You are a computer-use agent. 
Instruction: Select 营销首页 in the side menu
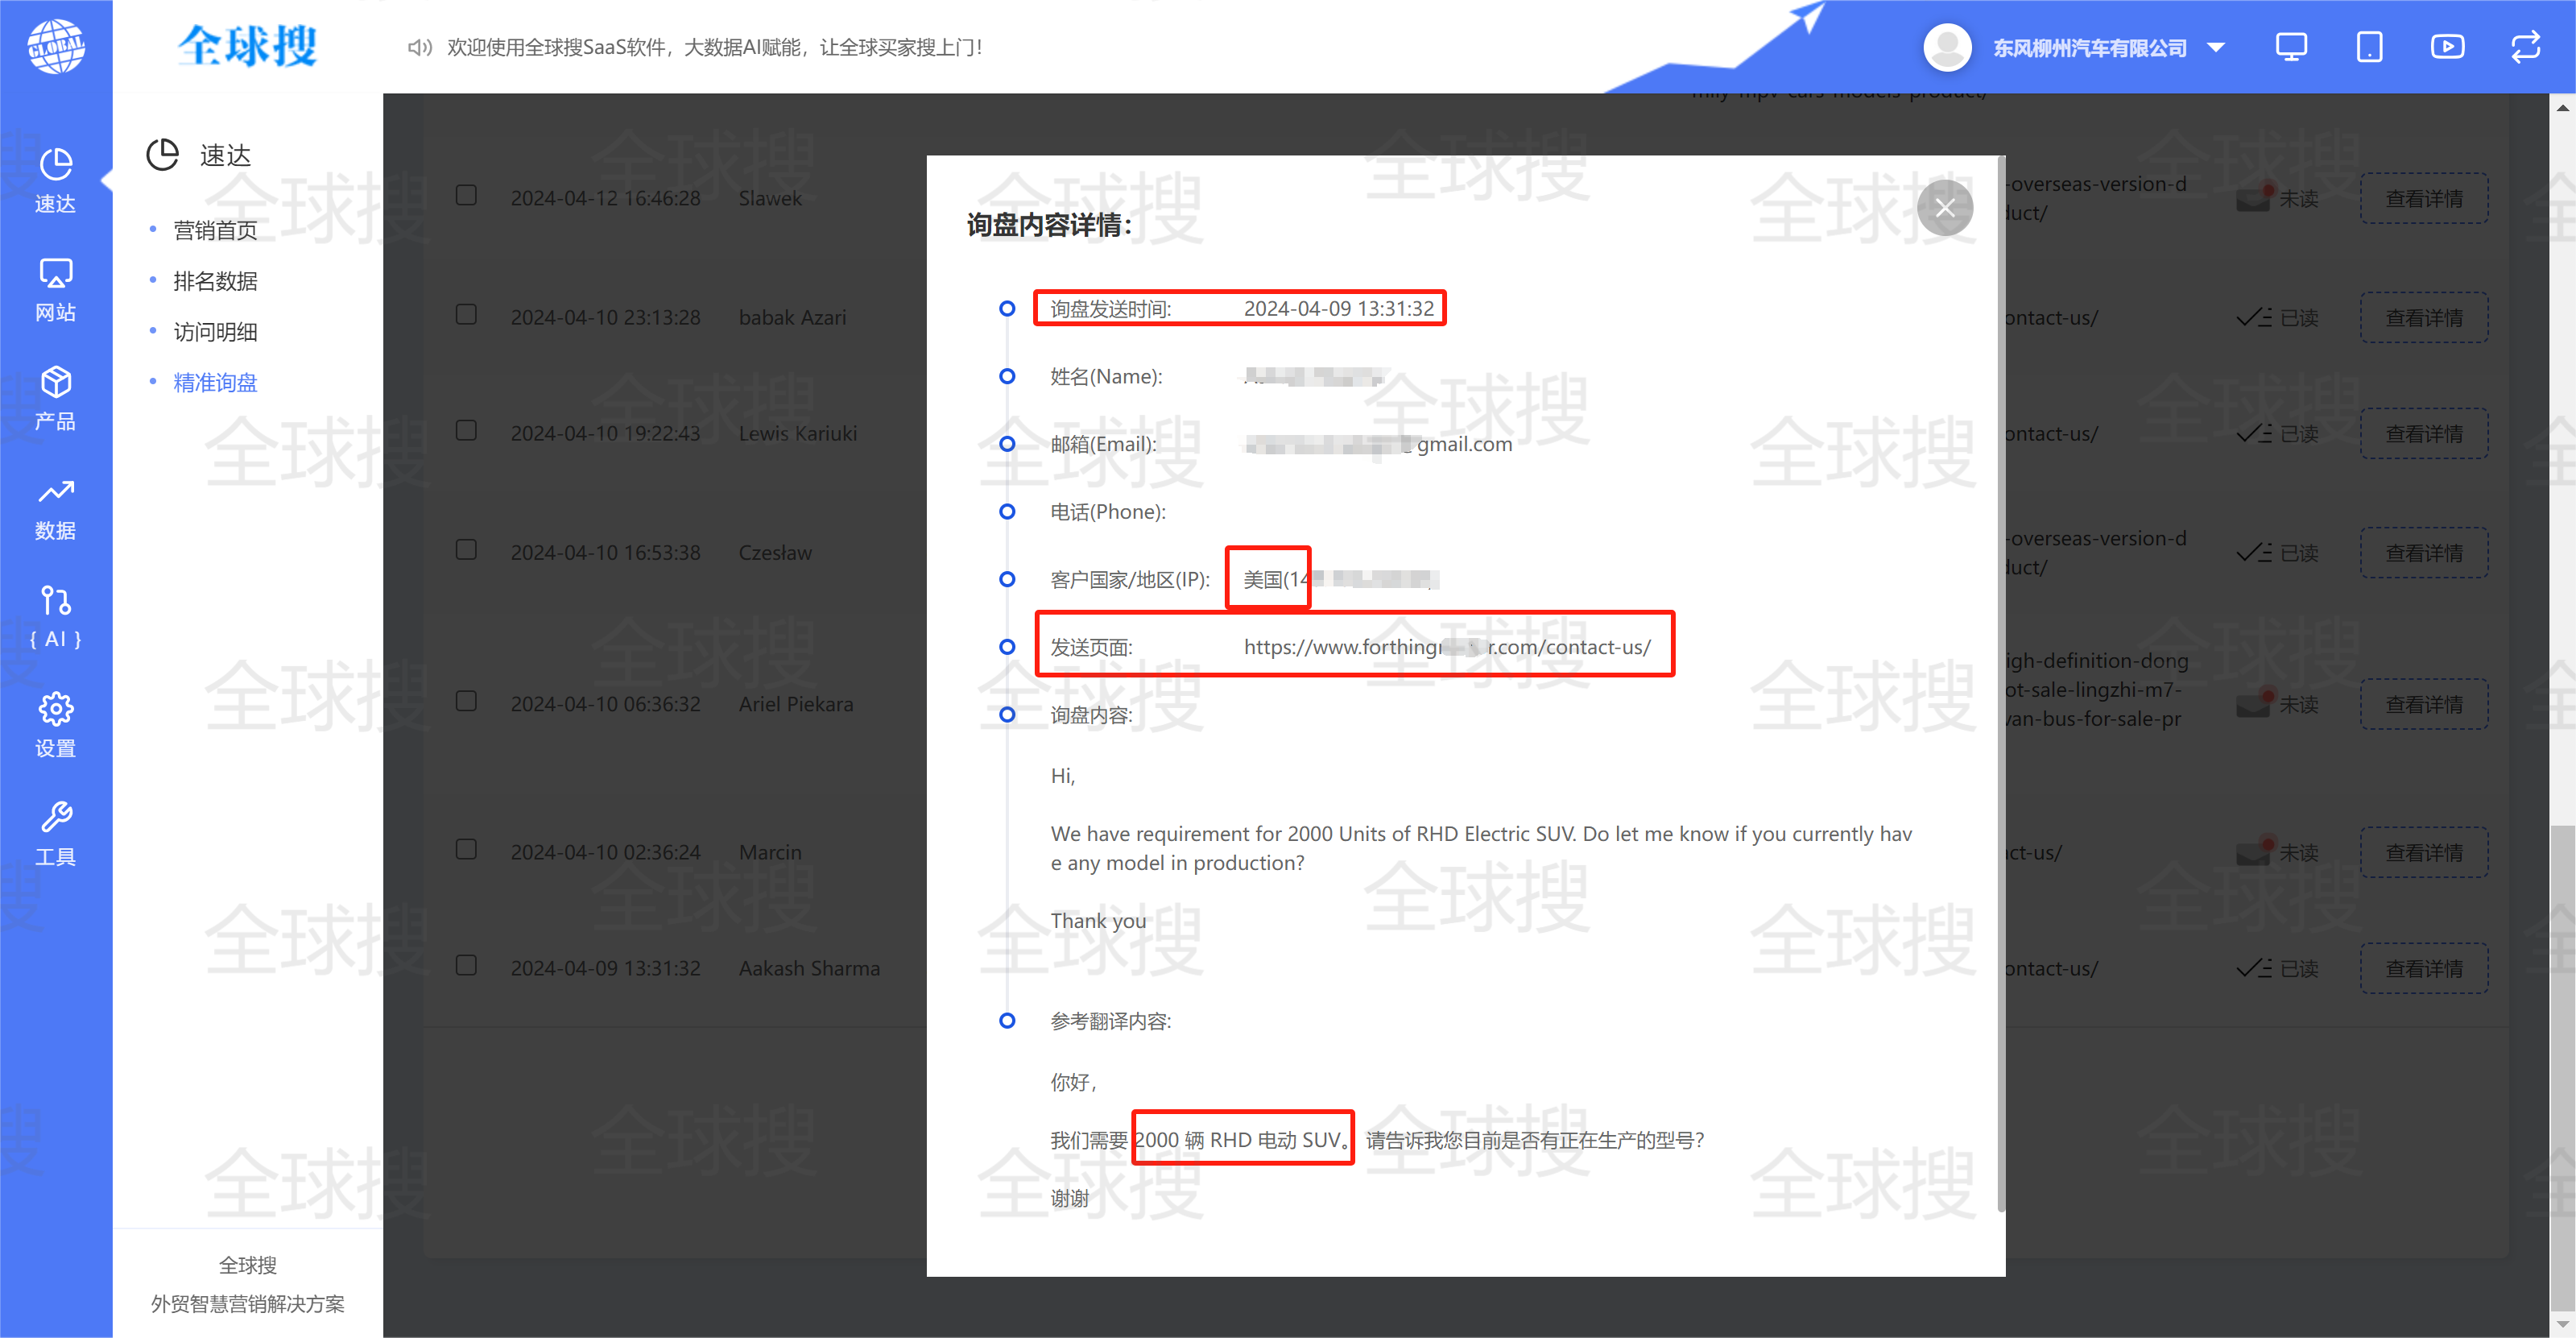click(215, 230)
